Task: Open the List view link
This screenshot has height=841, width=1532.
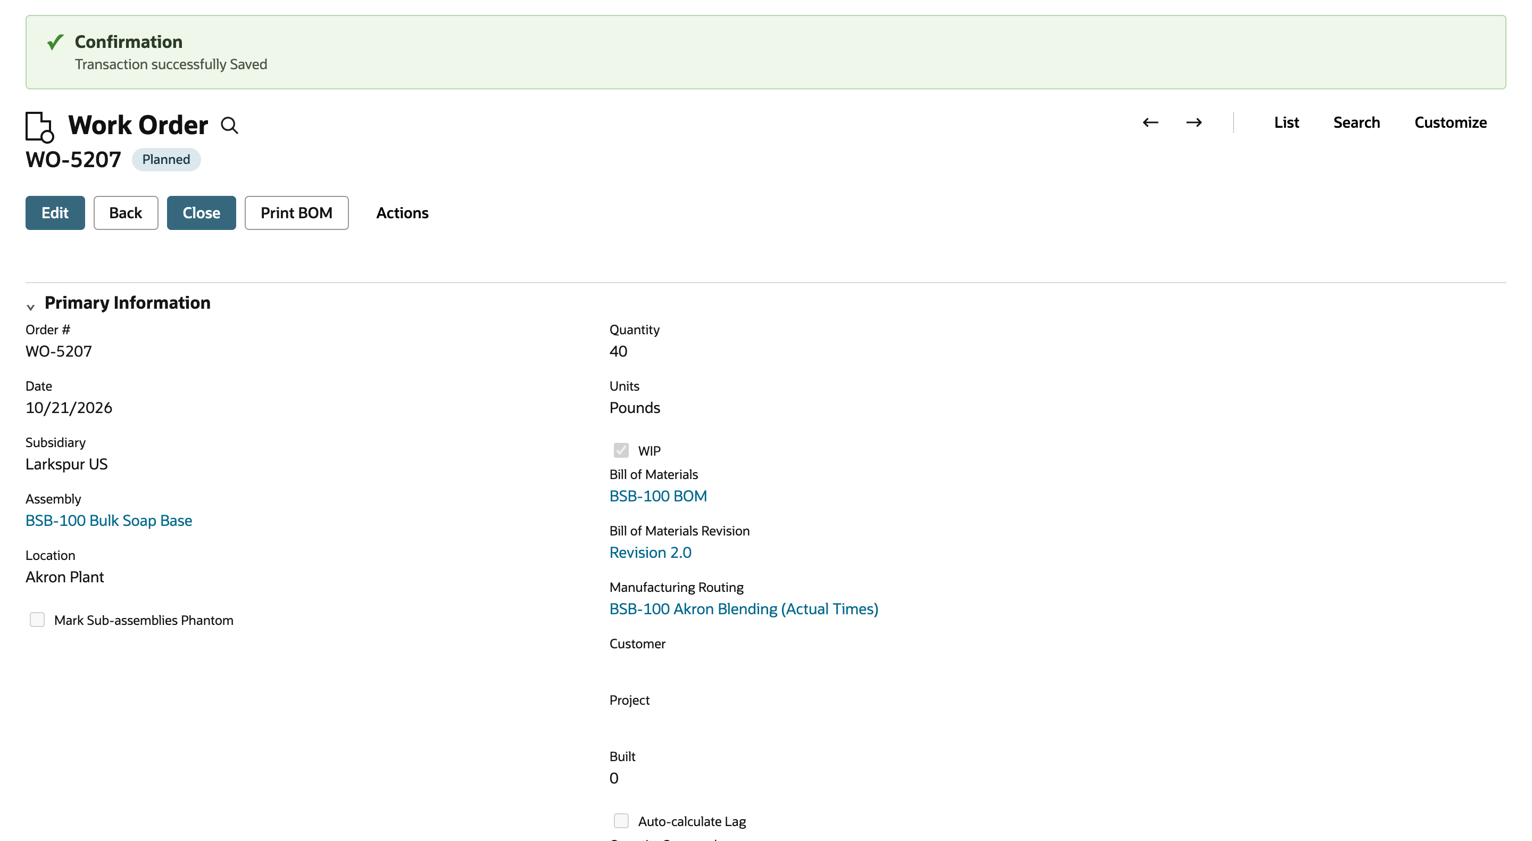Action: (x=1286, y=122)
